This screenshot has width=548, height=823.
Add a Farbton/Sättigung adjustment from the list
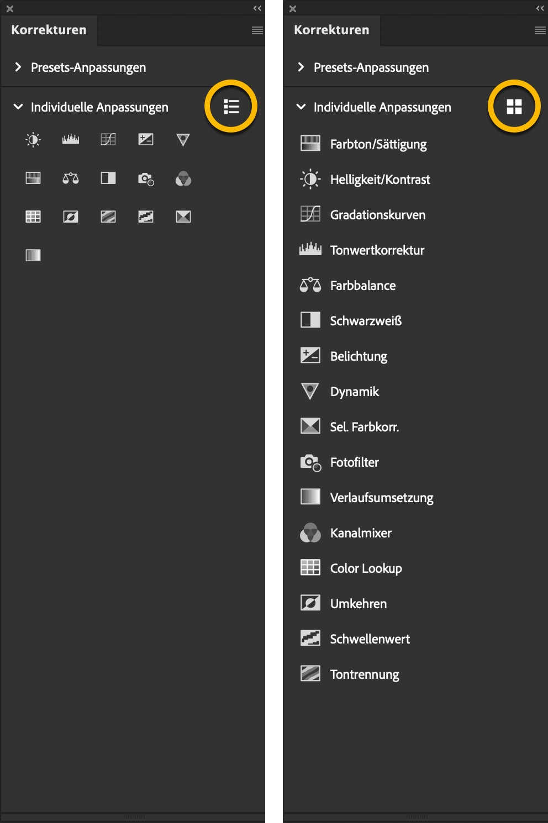tap(378, 144)
